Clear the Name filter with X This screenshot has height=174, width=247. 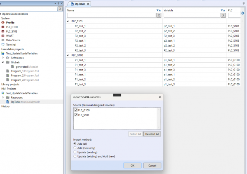coord(159,15)
